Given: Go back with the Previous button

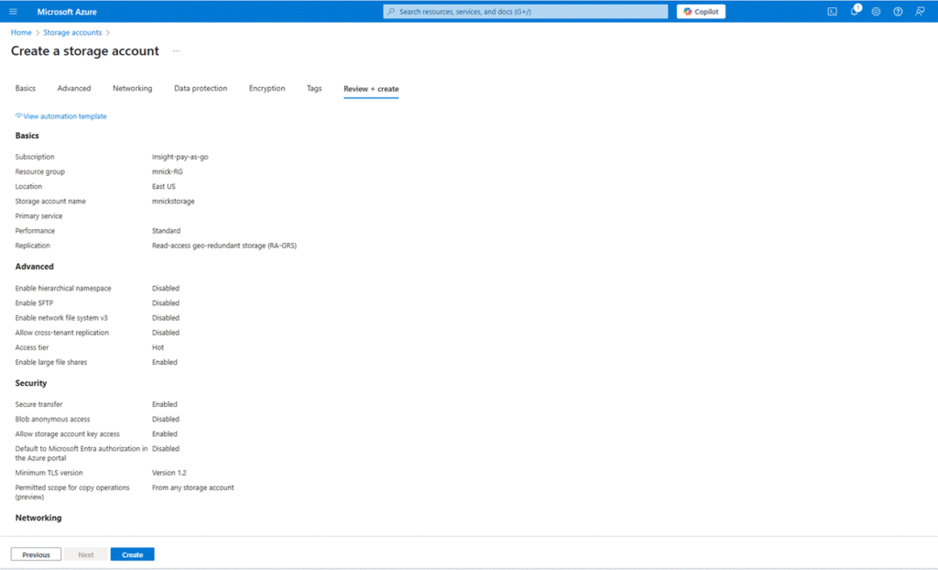Looking at the screenshot, I should coord(36,554).
